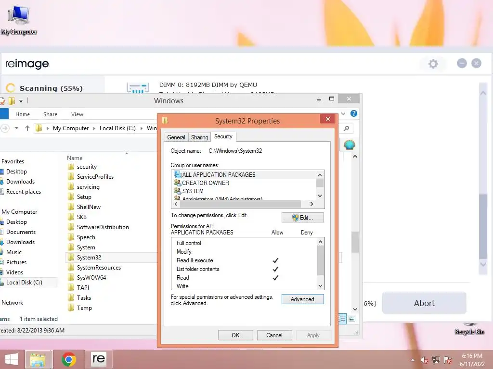The image size is (493, 369).
Task: Cancel System32 Properties dialog
Action: click(274, 335)
